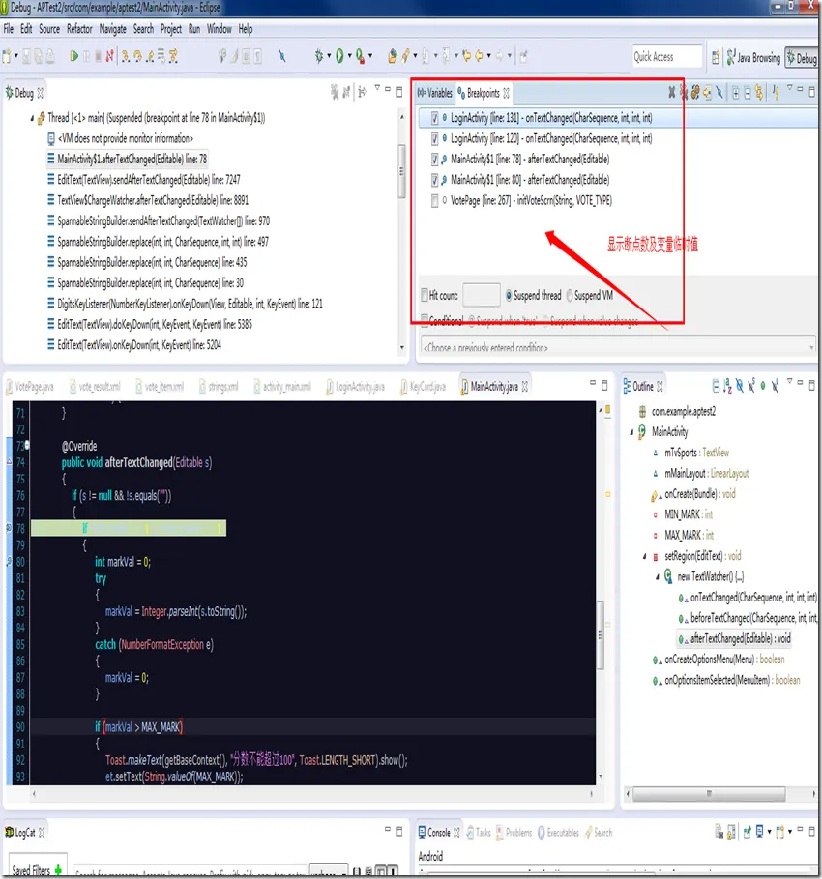Image resolution: width=822 pixels, height=879 pixels.
Task: Switch to the Variables tab
Action: (434, 94)
